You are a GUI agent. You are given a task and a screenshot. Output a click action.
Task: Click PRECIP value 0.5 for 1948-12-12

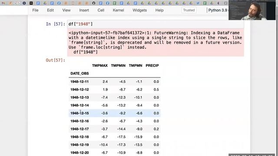point(156,90)
